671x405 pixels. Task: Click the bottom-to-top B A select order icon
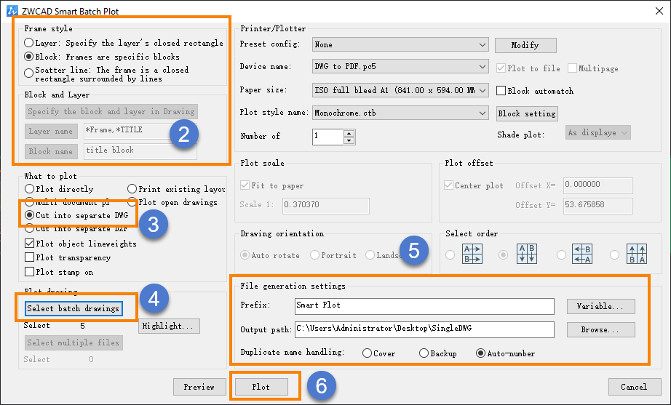[x=637, y=254]
